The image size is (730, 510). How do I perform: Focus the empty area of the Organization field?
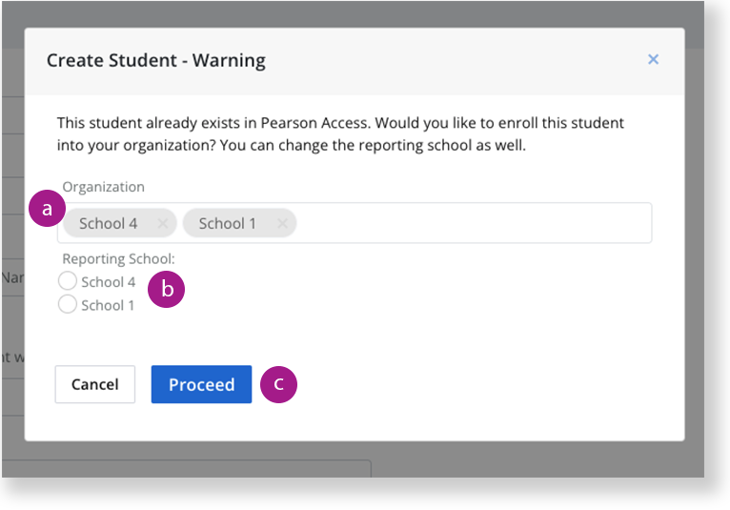pyautogui.click(x=473, y=223)
